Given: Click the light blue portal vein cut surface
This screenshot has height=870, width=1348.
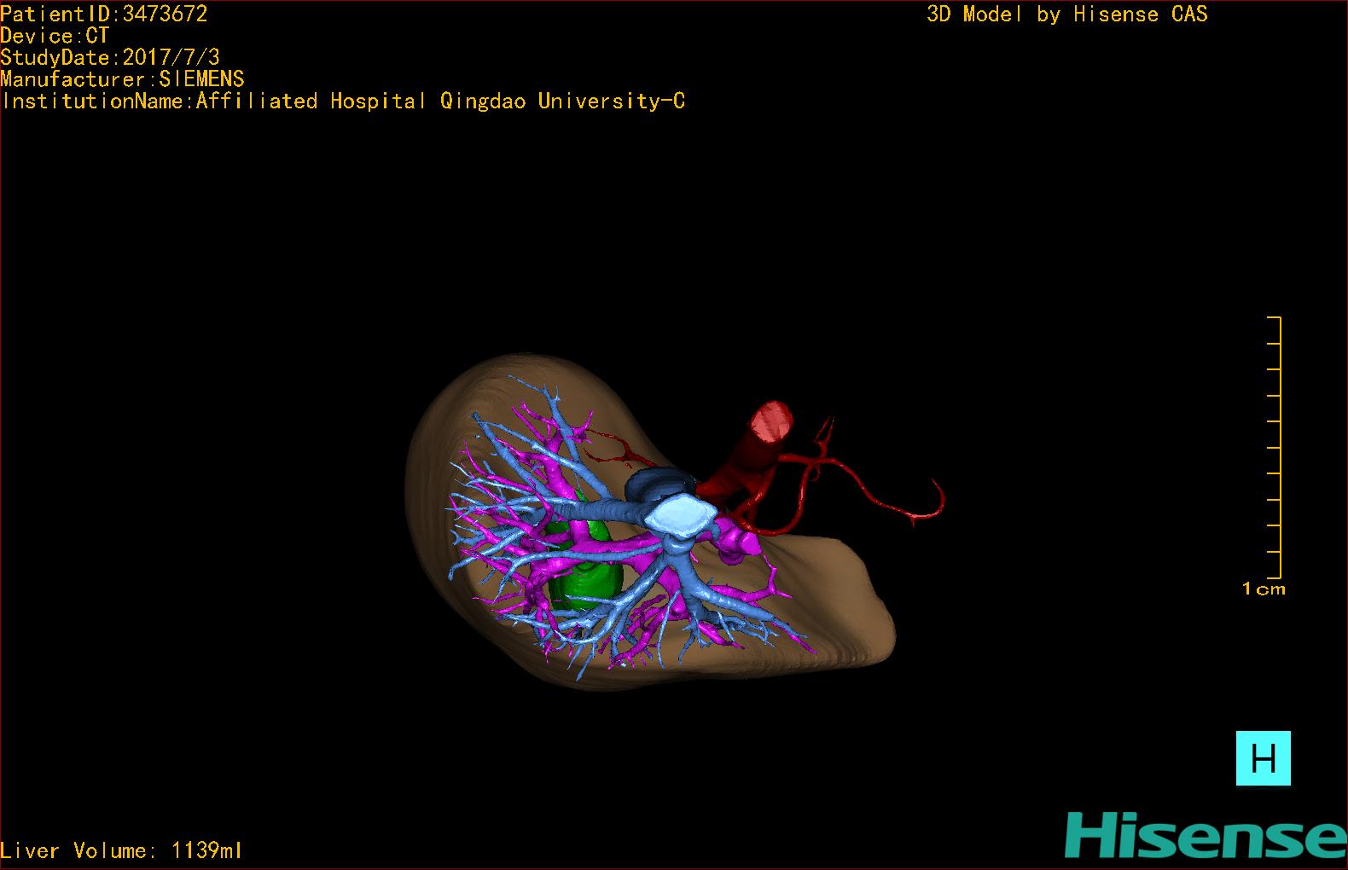Looking at the screenshot, I should [x=681, y=514].
